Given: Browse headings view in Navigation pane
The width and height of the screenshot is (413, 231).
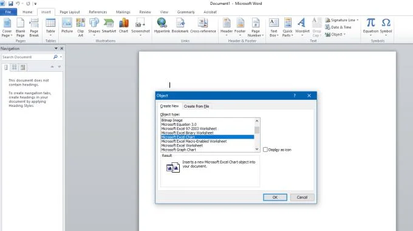Looking at the screenshot, I should 6,67.
